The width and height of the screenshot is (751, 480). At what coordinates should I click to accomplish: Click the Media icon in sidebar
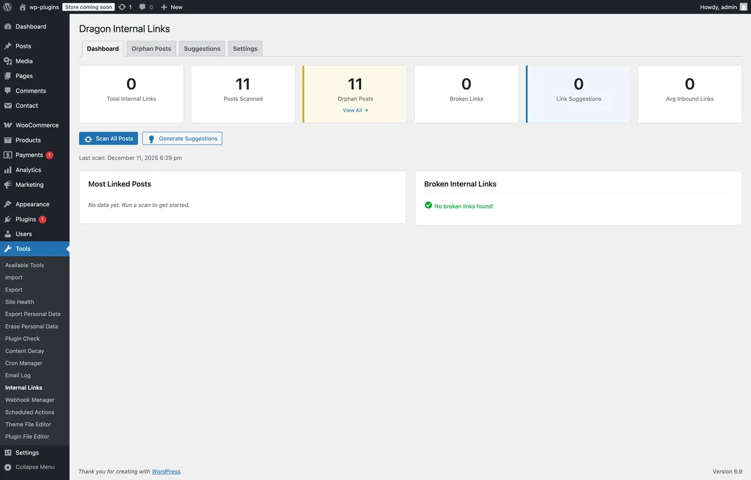[x=8, y=61]
